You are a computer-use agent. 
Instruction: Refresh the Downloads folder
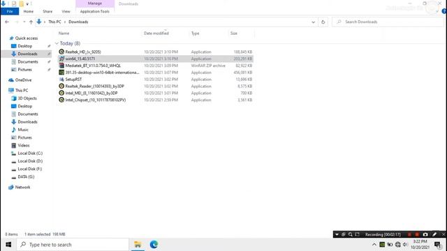pyautogui.click(x=323, y=22)
